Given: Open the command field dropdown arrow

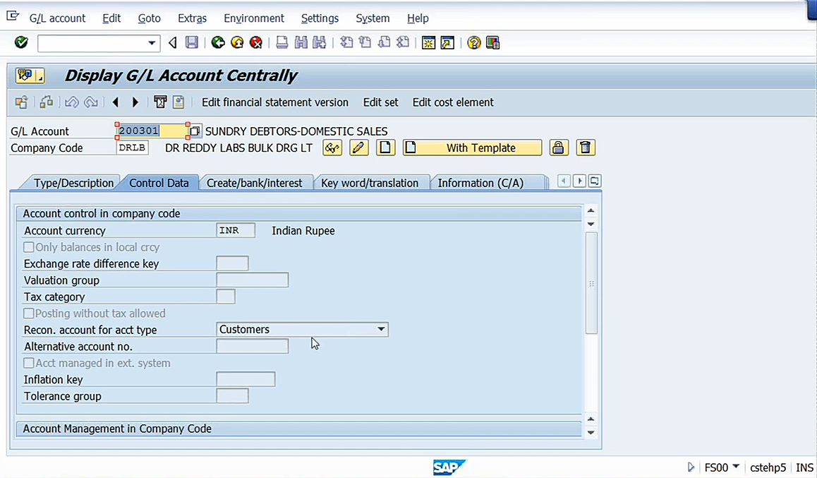Looking at the screenshot, I should pyautogui.click(x=152, y=43).
